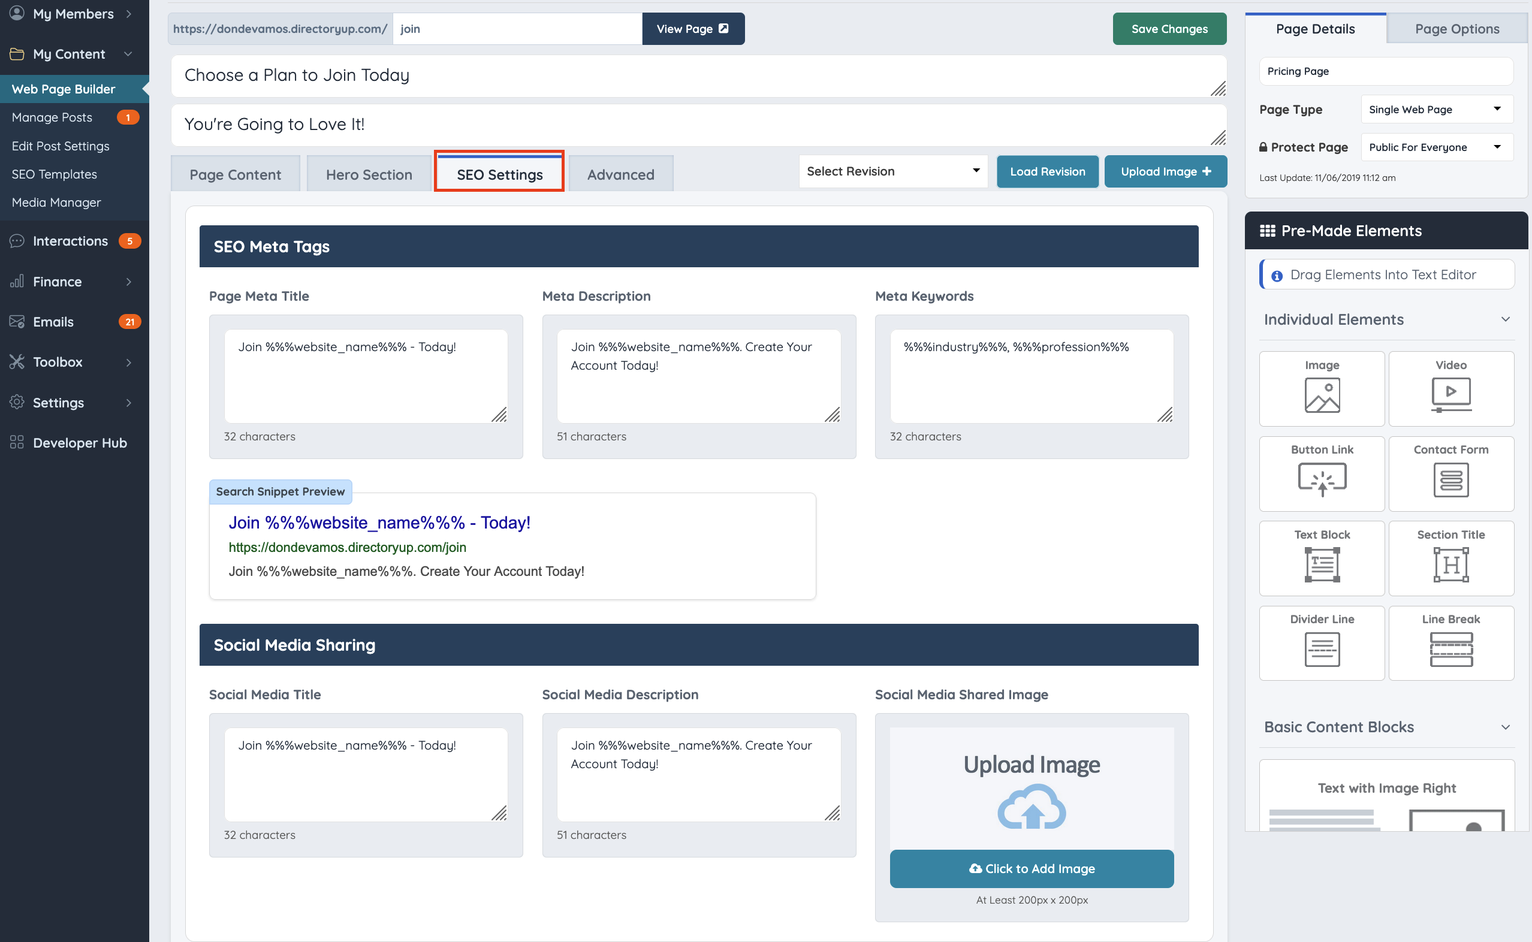This screenshot has height=942, width=1532.
Task: Switch to the Hero Section tab
Action: [369, 174]
